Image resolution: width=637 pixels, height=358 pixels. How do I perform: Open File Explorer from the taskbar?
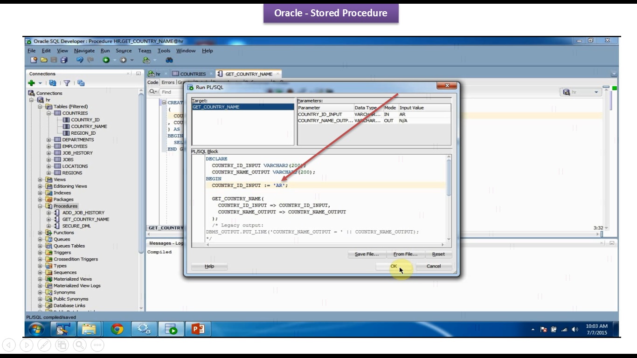[x=89, y=329]
